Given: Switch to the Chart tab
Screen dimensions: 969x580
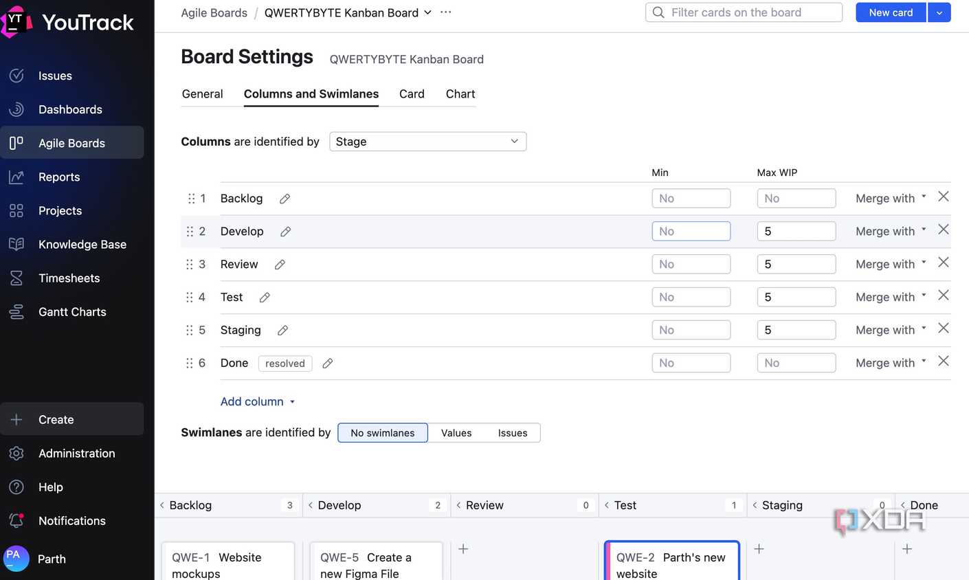Looking at the screenshot, I should (460, 94).
